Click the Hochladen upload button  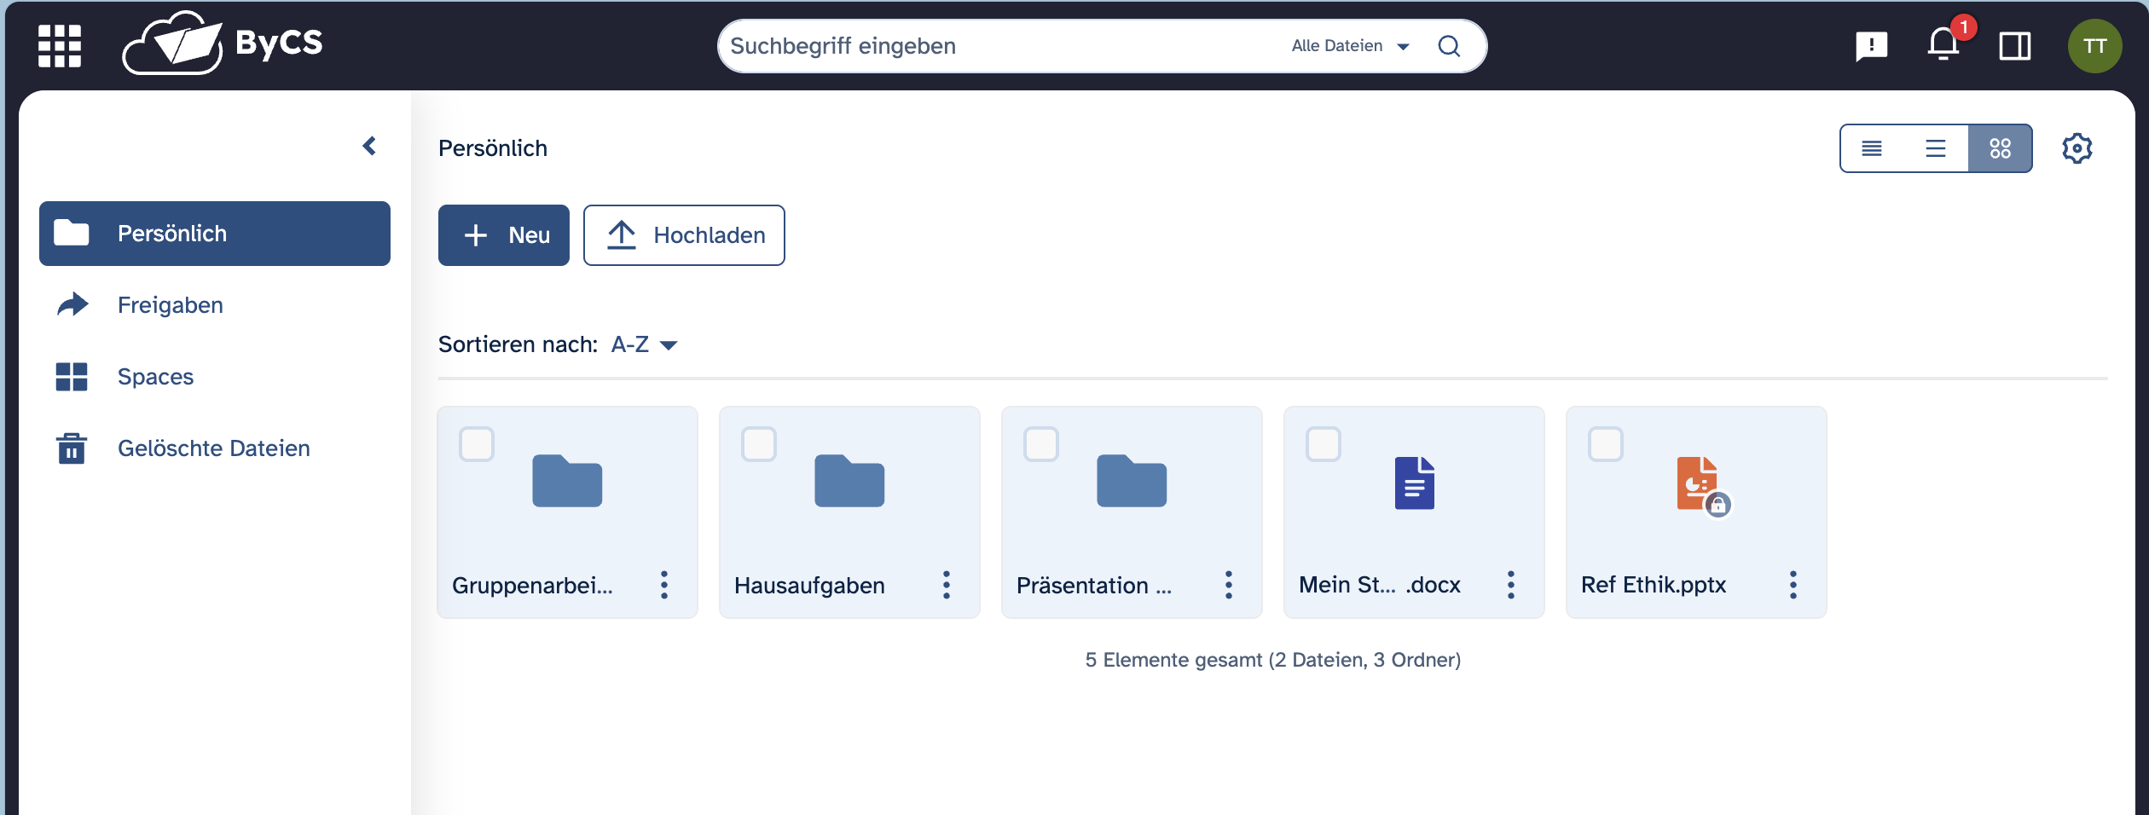point(684,235)
